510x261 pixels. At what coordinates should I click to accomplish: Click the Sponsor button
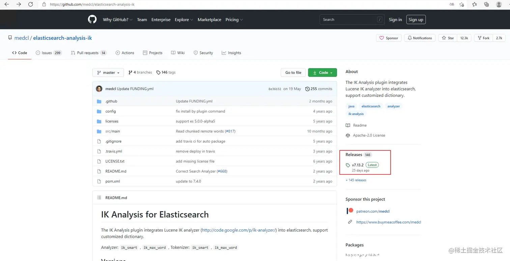click(389, 38)
